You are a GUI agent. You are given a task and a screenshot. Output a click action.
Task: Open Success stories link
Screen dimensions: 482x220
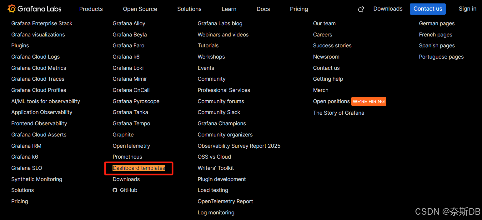(332, 45)
